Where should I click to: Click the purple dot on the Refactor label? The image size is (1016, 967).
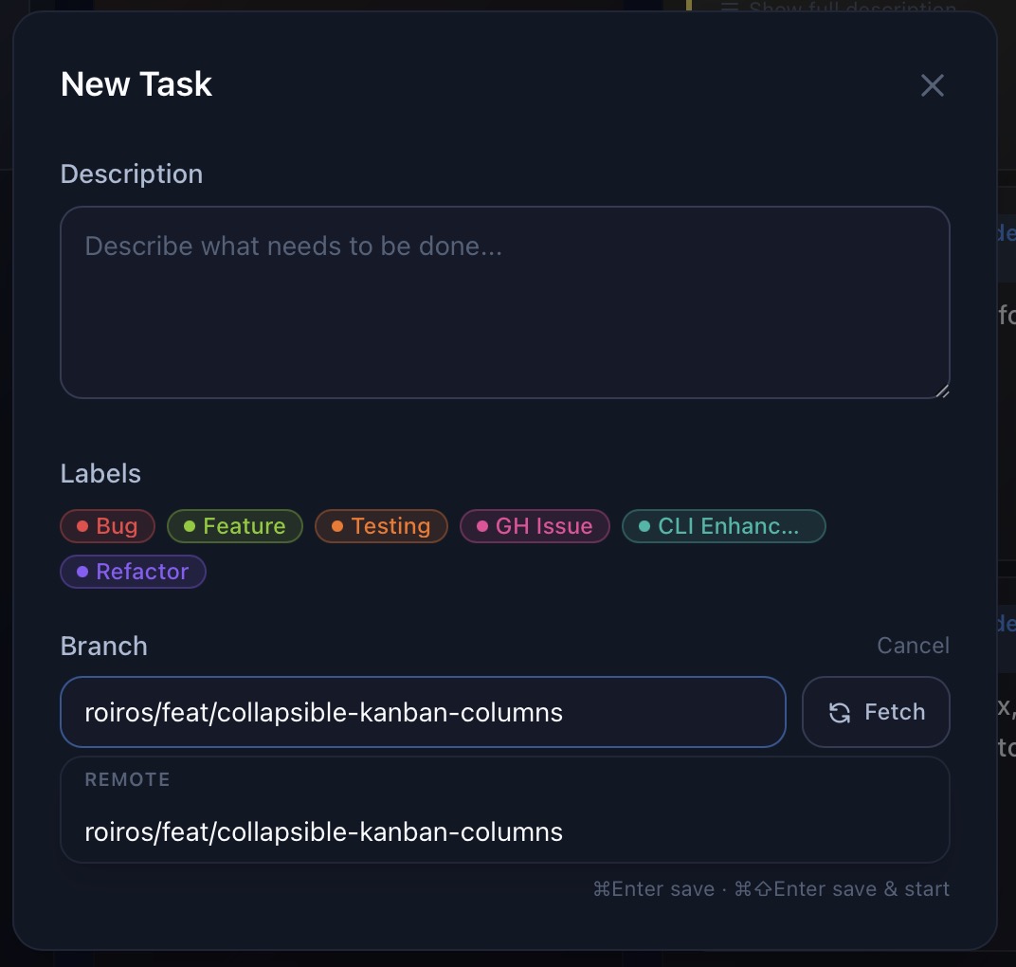pyautogui.click(x=84, y=571)
